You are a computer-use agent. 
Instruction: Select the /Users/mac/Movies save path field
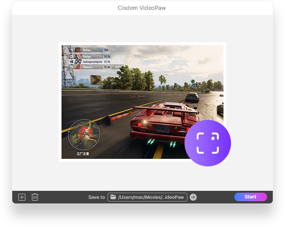tap(147, 197)
